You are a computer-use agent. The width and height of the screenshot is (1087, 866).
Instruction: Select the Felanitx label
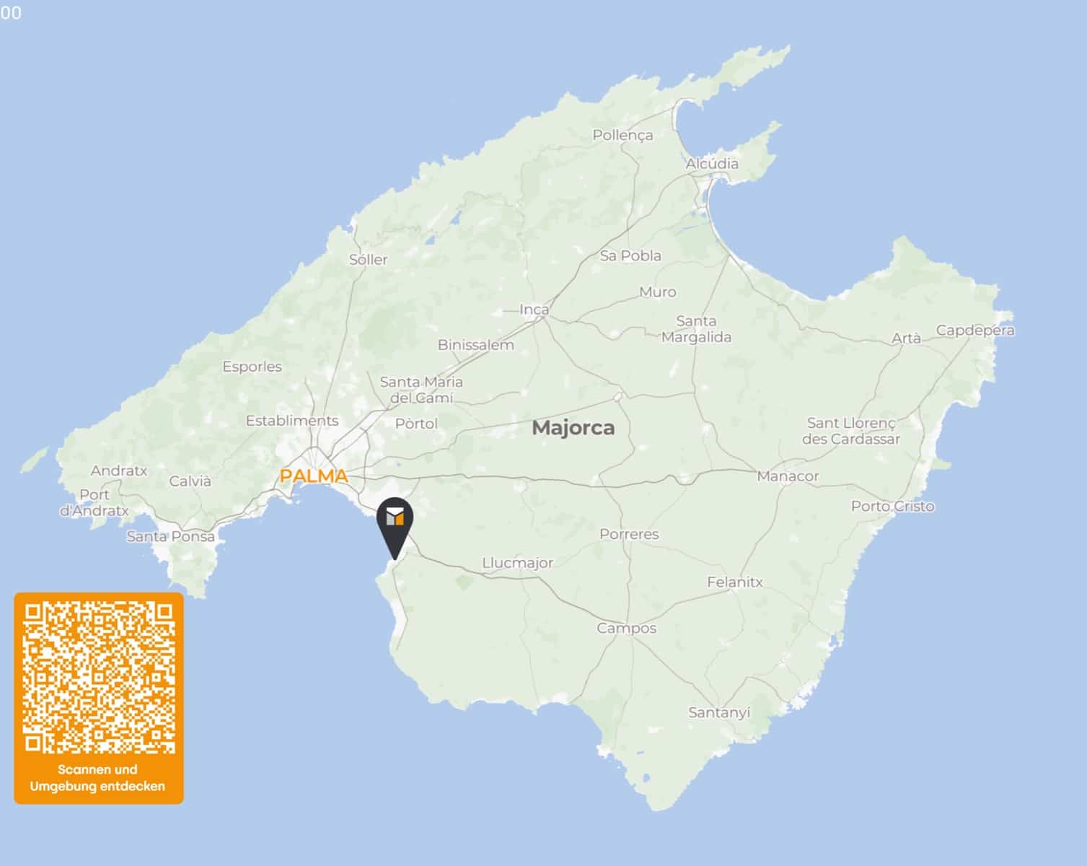734,582
